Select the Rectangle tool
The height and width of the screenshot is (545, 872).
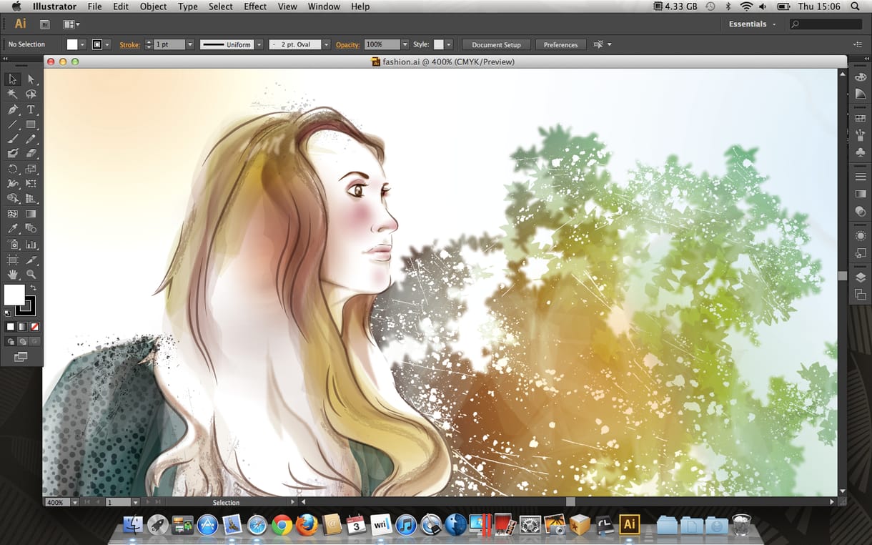[x=31, y=124]
